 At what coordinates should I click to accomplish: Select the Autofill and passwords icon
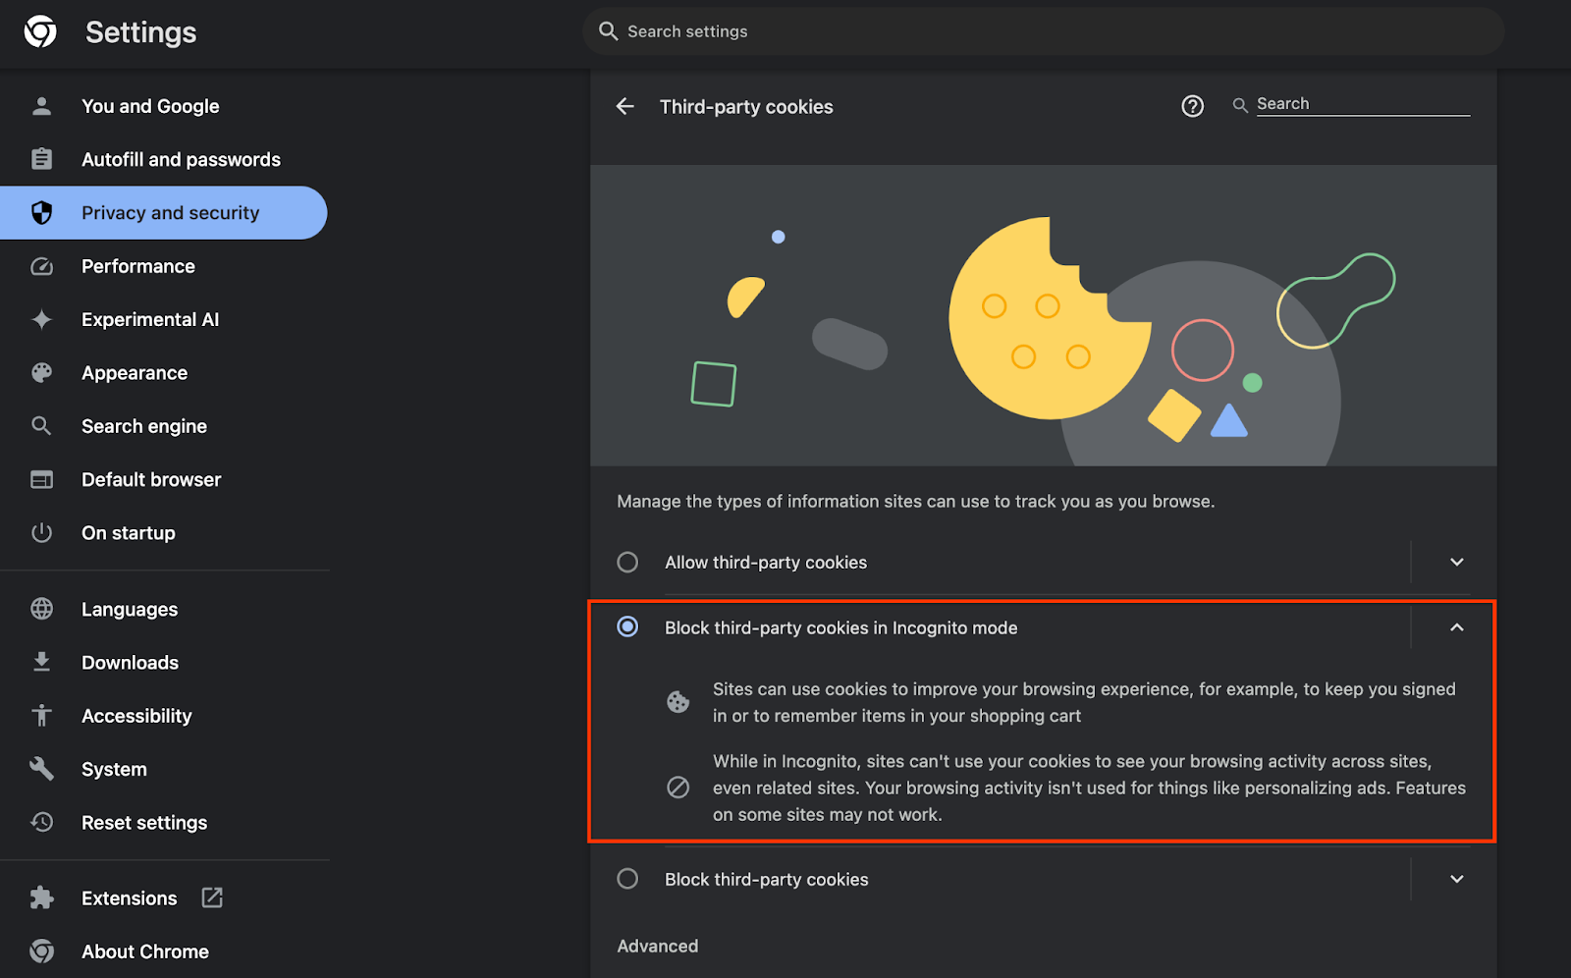click(x=41, y=158)
